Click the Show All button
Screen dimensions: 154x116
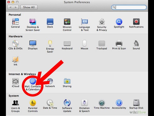tap(29, 7)
